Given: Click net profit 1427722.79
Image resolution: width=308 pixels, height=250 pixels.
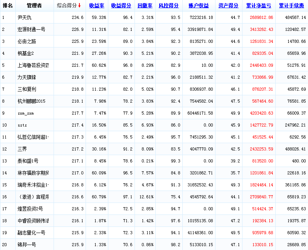Looking at the screenshot, I should pyautogui.click(x=261, y=125).
